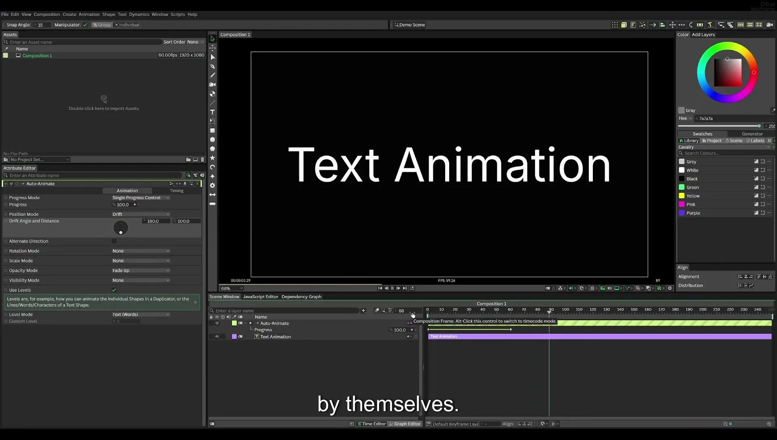Pause playback in the viewport
The image size is (777, 440).
pos(392,288)
